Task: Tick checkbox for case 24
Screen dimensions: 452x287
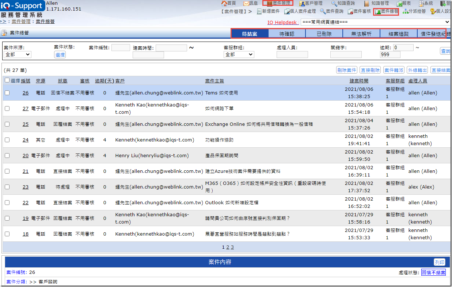Action: 7,140
